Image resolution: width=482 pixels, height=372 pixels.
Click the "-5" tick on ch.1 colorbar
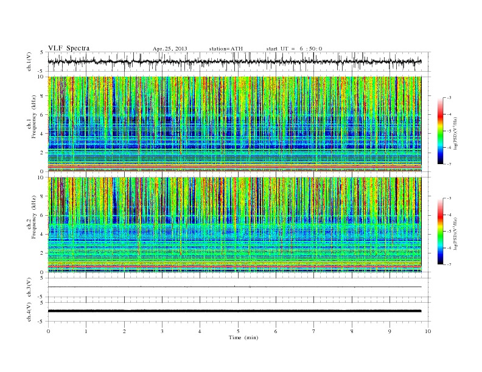coord(449,131)
